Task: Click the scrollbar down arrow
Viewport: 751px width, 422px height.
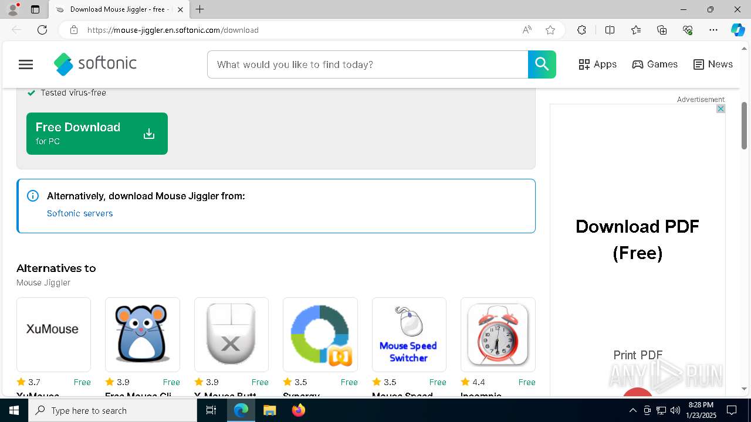Action: pyautogui.click(x=745, y=389)
